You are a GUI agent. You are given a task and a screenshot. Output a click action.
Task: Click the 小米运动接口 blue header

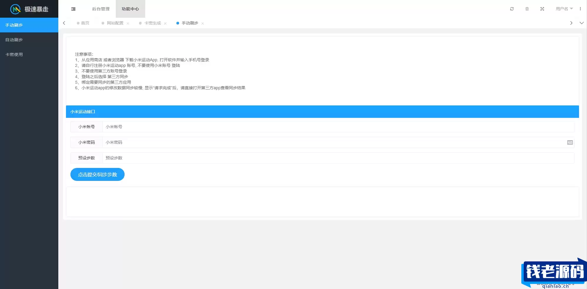322,112
